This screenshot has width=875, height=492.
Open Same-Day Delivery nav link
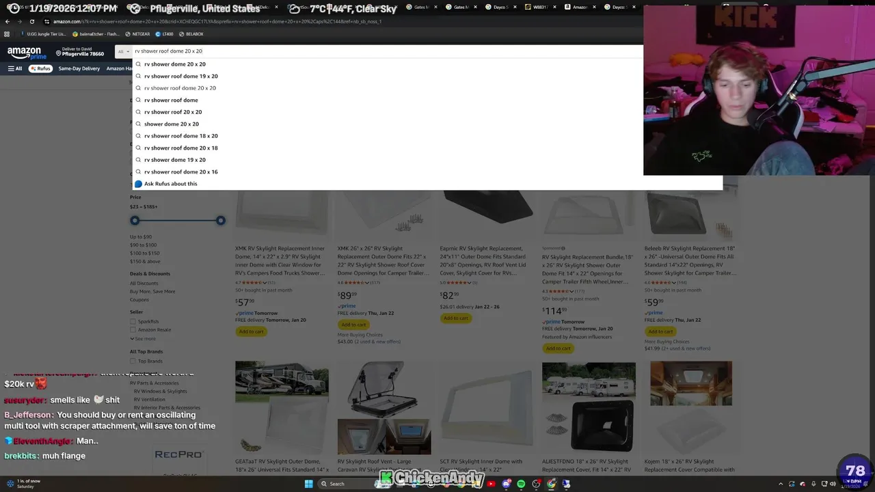point(79,68)
